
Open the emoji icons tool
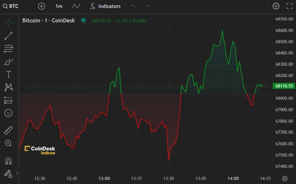point(8,113)
